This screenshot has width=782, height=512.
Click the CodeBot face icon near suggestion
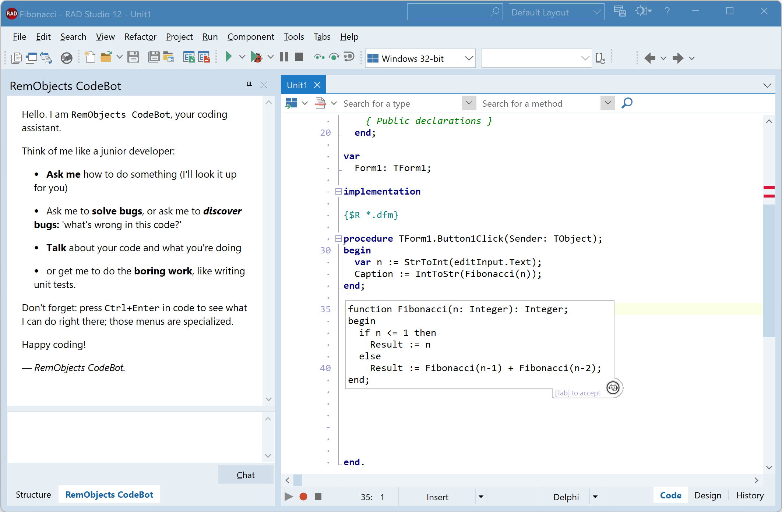click(613, 388)
